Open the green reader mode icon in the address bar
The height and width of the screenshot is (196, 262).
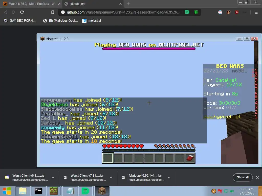click(x=187, y=12)
